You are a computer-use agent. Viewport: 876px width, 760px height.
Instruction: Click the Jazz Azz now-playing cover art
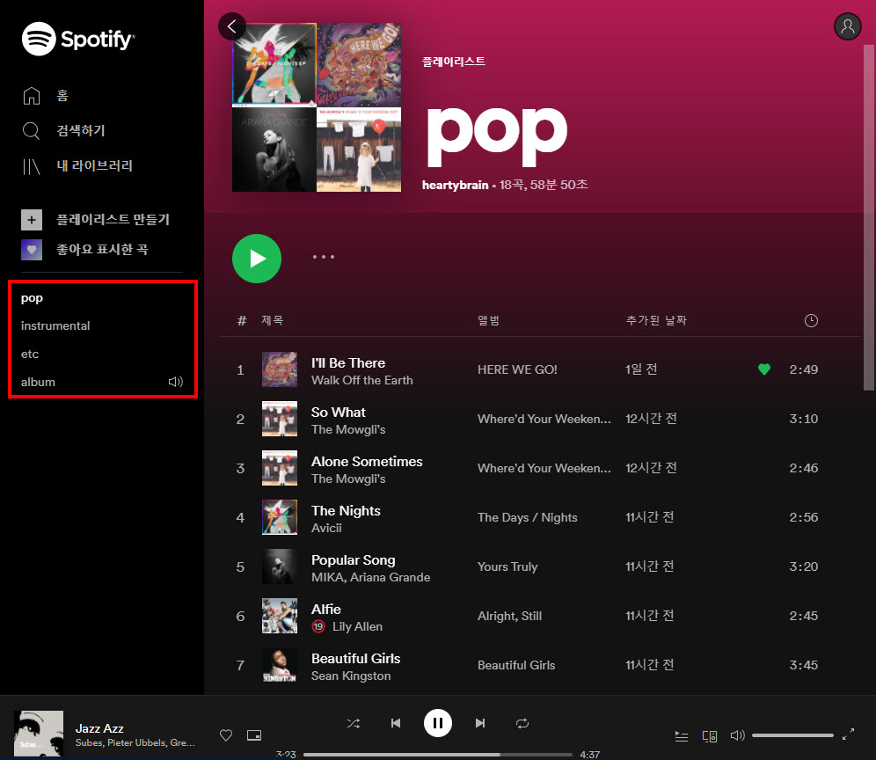coord(39,734)
